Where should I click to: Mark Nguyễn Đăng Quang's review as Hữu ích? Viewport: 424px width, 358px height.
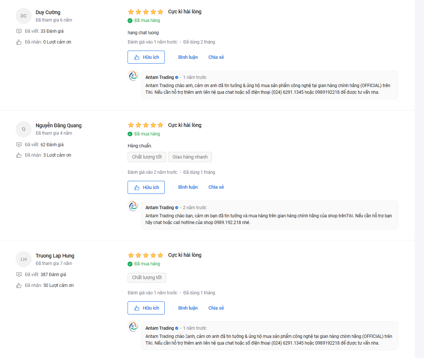146,187
